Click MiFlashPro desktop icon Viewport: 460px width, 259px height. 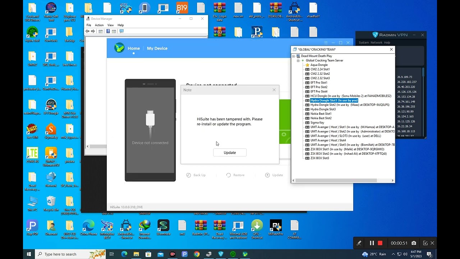tap(276, 228)
